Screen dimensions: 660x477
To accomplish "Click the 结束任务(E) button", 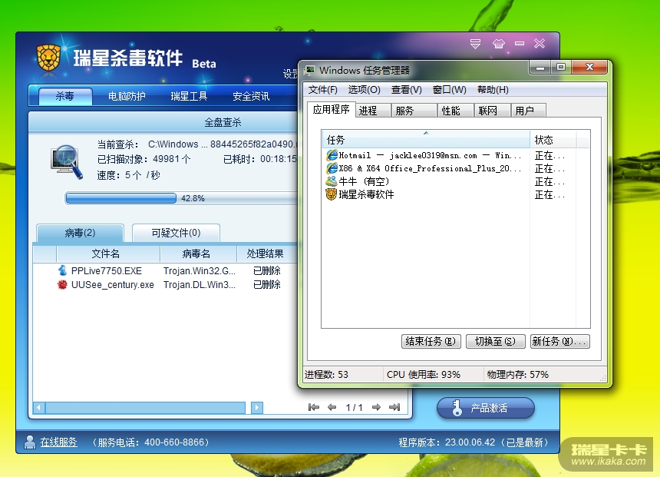I will [x=431, y=341].
